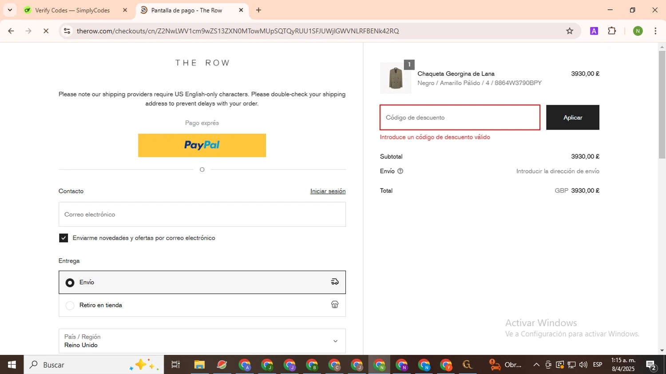Open Task View on the taskbar

click(x=175, y=365)
